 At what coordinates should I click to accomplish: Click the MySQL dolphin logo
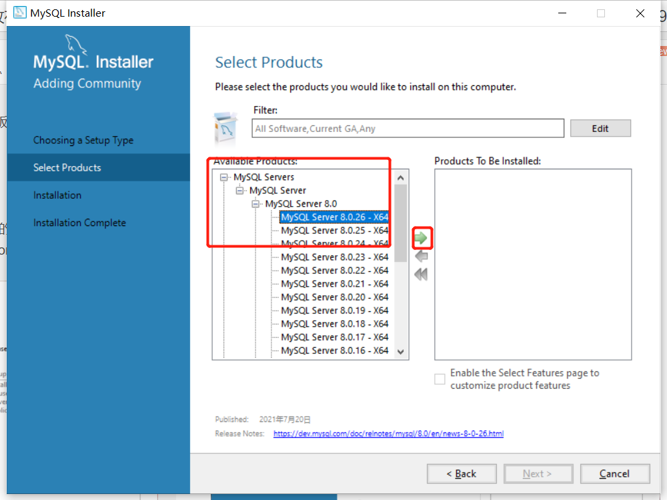pos(76,45)
